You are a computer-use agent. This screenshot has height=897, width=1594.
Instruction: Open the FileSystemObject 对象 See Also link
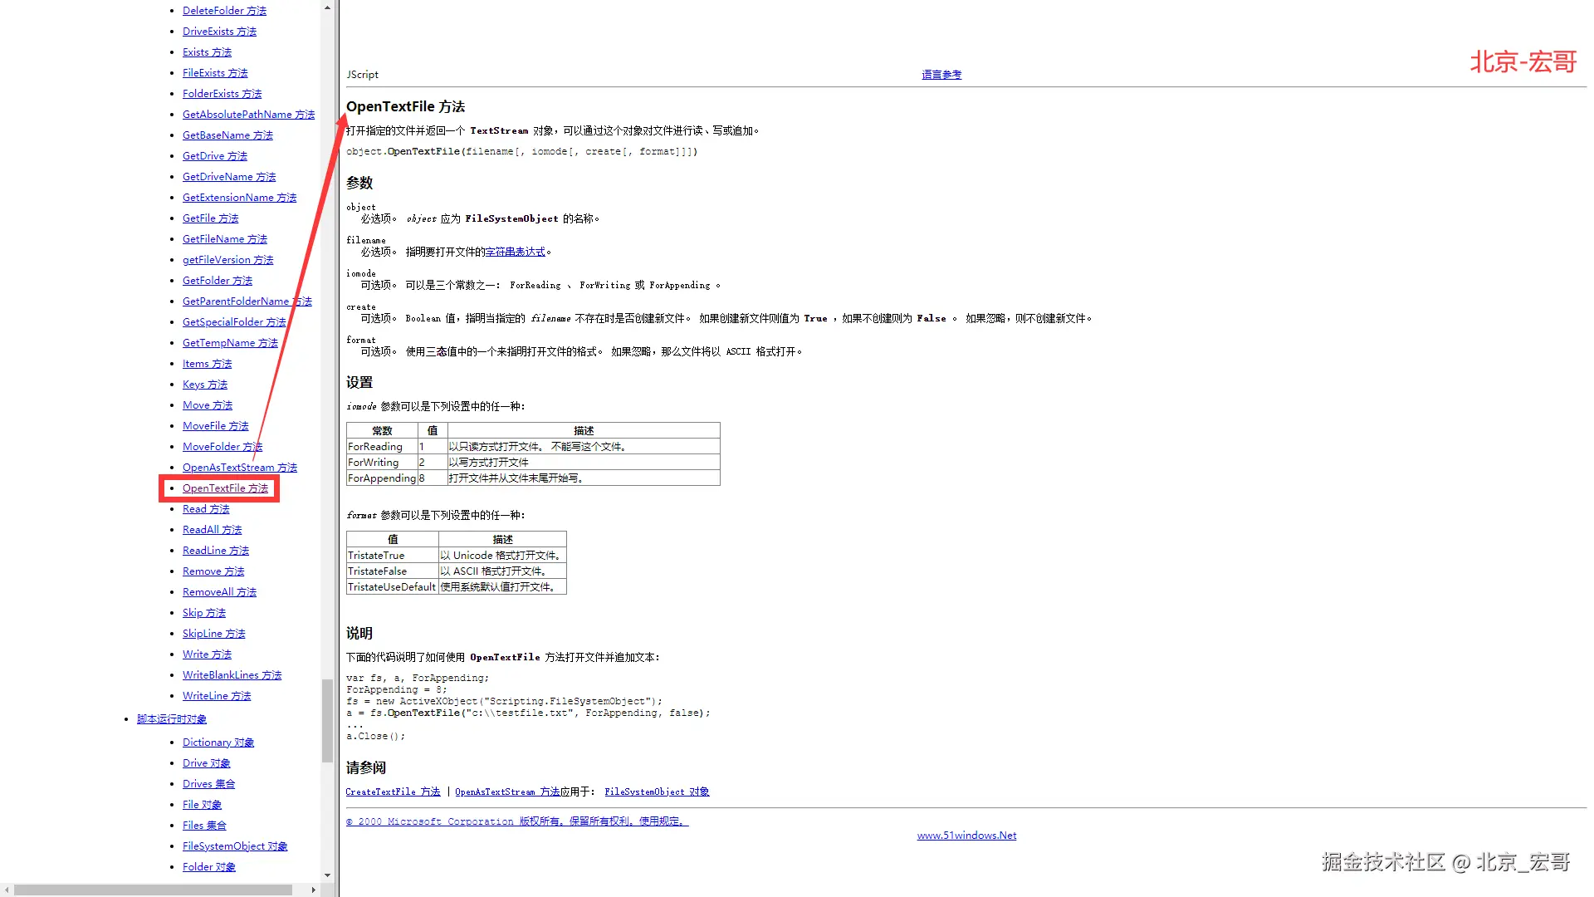point(657,792)
